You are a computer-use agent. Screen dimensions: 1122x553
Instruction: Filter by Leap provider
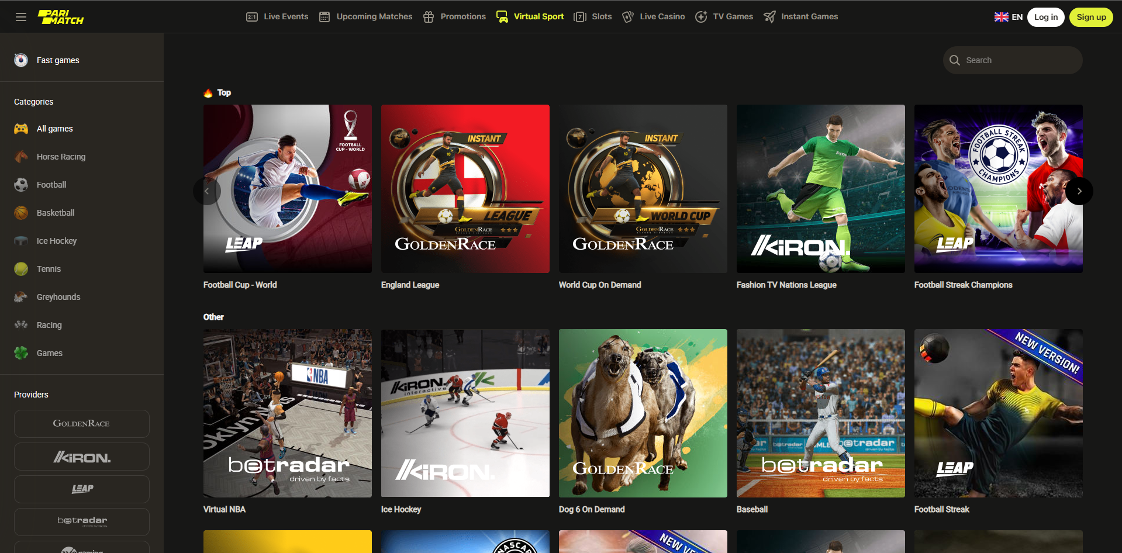(82, 489)
